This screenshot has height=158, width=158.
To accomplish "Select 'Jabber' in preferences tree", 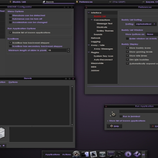I will point(95,70).
